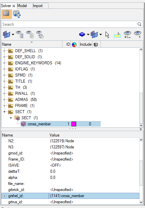
Task: Switch to the hierarchical tree view icon
Action: pos(17,14)
